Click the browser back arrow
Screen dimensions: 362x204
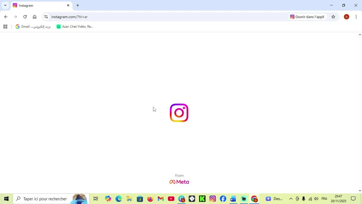tap(6, 17)
